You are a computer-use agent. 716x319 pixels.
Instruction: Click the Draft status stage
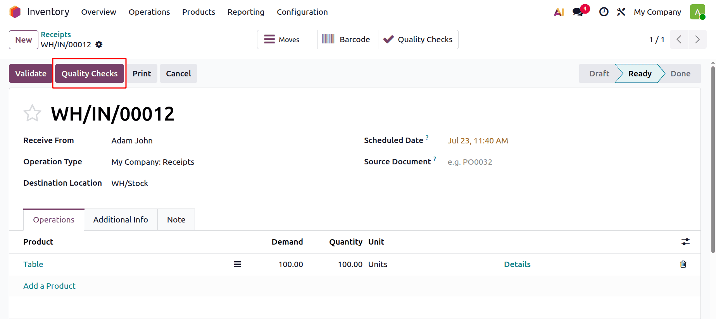coord(599,74)
